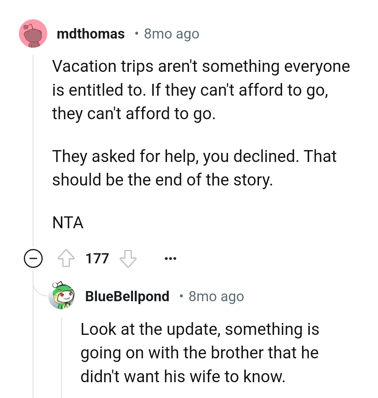Click mdthomas's snoo avatar
The image size is (378, 398).
(33, 33)
